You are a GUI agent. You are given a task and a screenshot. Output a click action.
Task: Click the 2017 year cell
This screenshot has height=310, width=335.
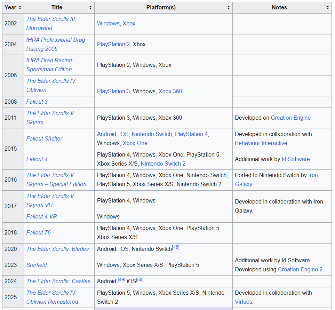tap(13, 206)
